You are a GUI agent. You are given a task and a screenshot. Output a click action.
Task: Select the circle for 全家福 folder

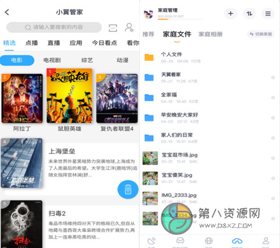pos(273,97)
